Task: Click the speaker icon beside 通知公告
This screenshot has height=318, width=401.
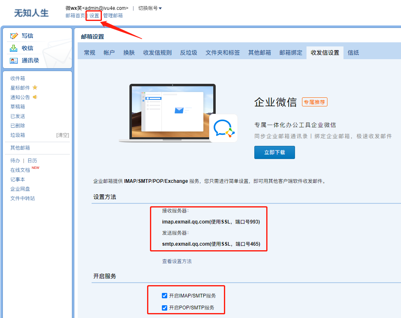Action: pyautogui.click(x=35, y=97)
